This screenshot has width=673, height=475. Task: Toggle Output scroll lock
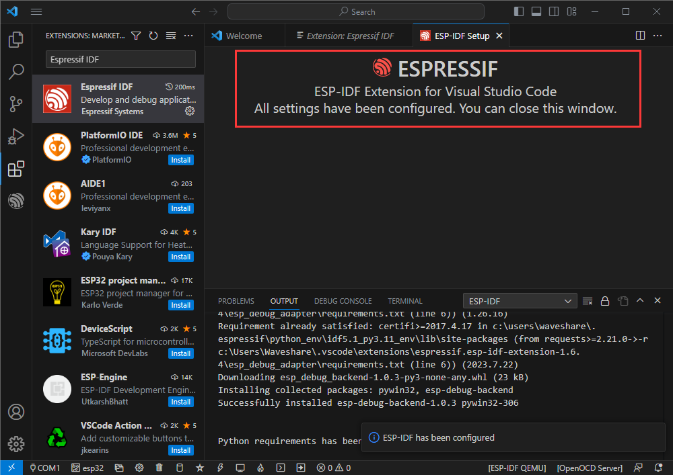click(x=605, y=301)
